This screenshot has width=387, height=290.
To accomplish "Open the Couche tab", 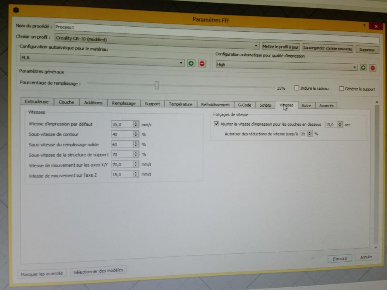I will coord(67,102).
